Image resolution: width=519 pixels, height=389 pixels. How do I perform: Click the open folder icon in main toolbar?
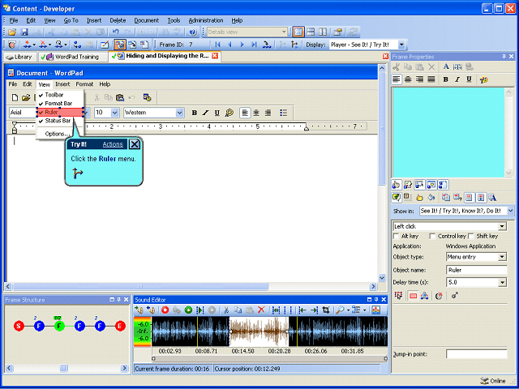click(12, 32)
